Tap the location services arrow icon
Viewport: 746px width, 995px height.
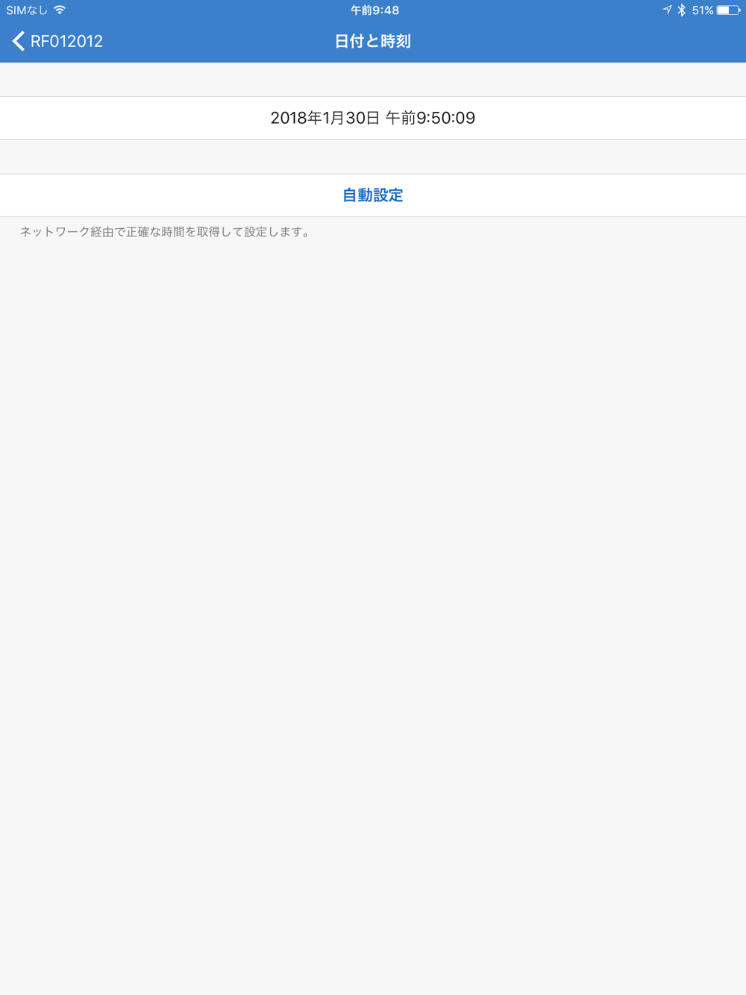click(667, 10)
